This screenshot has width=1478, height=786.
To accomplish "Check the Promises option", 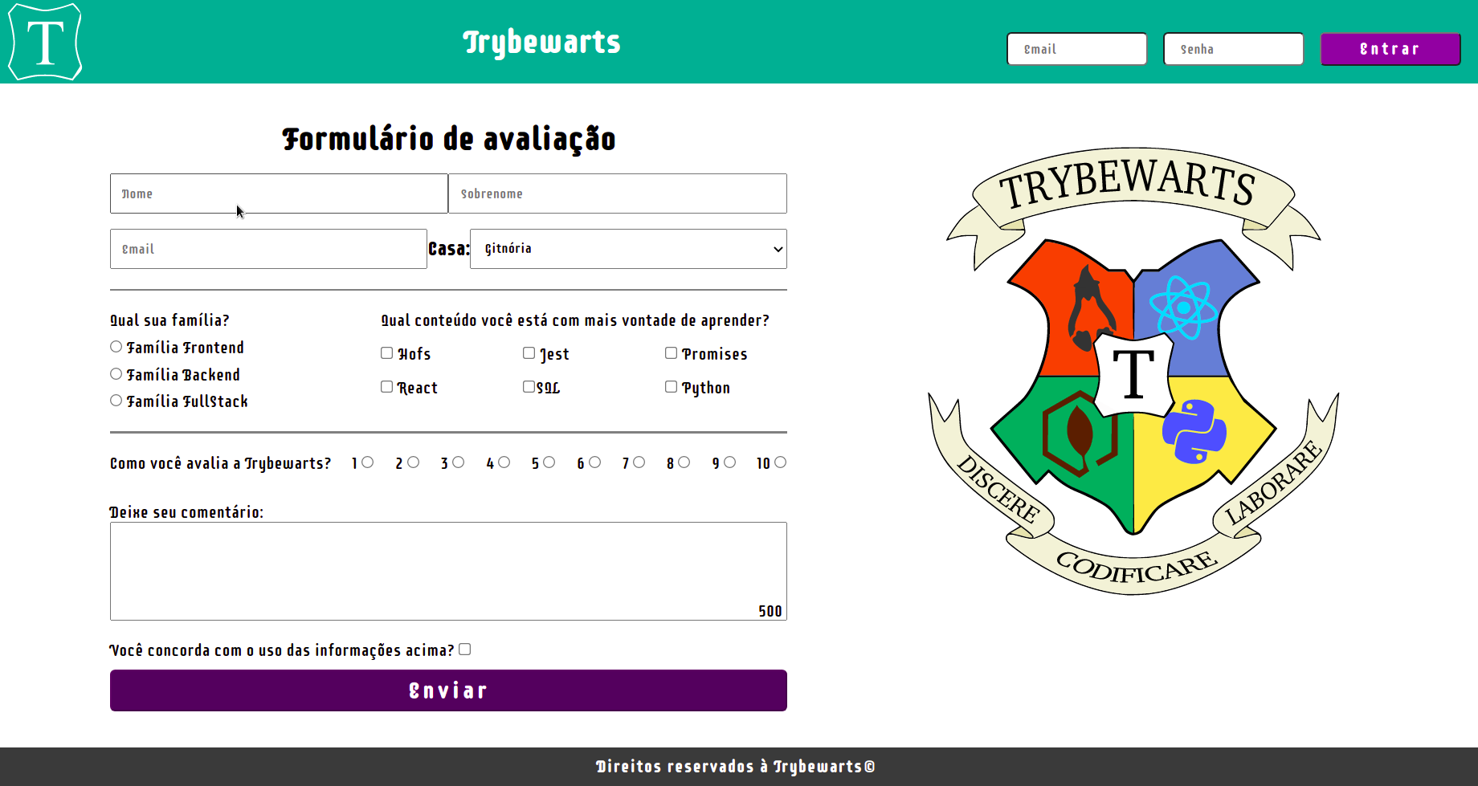I will pos(671,352).
